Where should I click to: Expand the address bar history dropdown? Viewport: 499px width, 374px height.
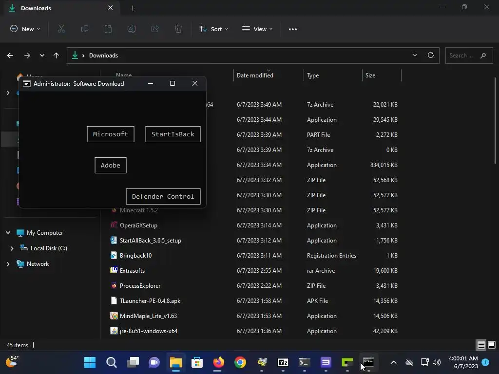tap(414, 56)
